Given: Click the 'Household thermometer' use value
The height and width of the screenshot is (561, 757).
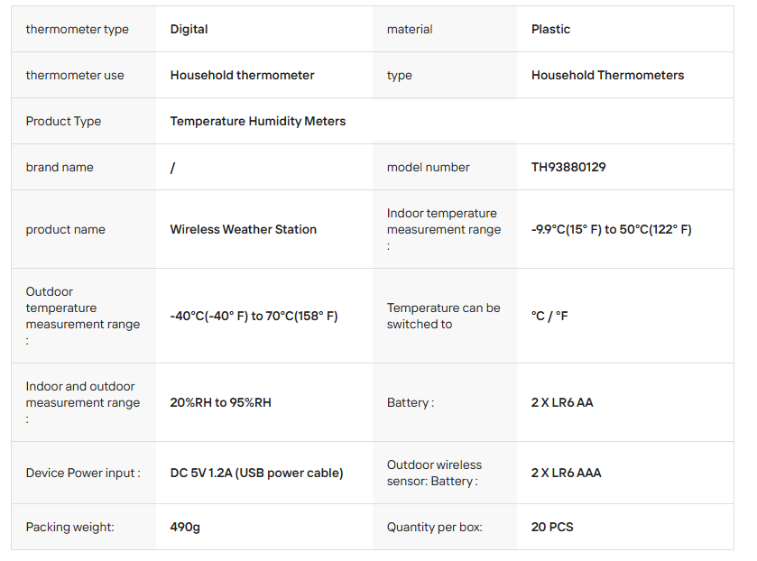Looking at the screenshot, I should (242, 76).
